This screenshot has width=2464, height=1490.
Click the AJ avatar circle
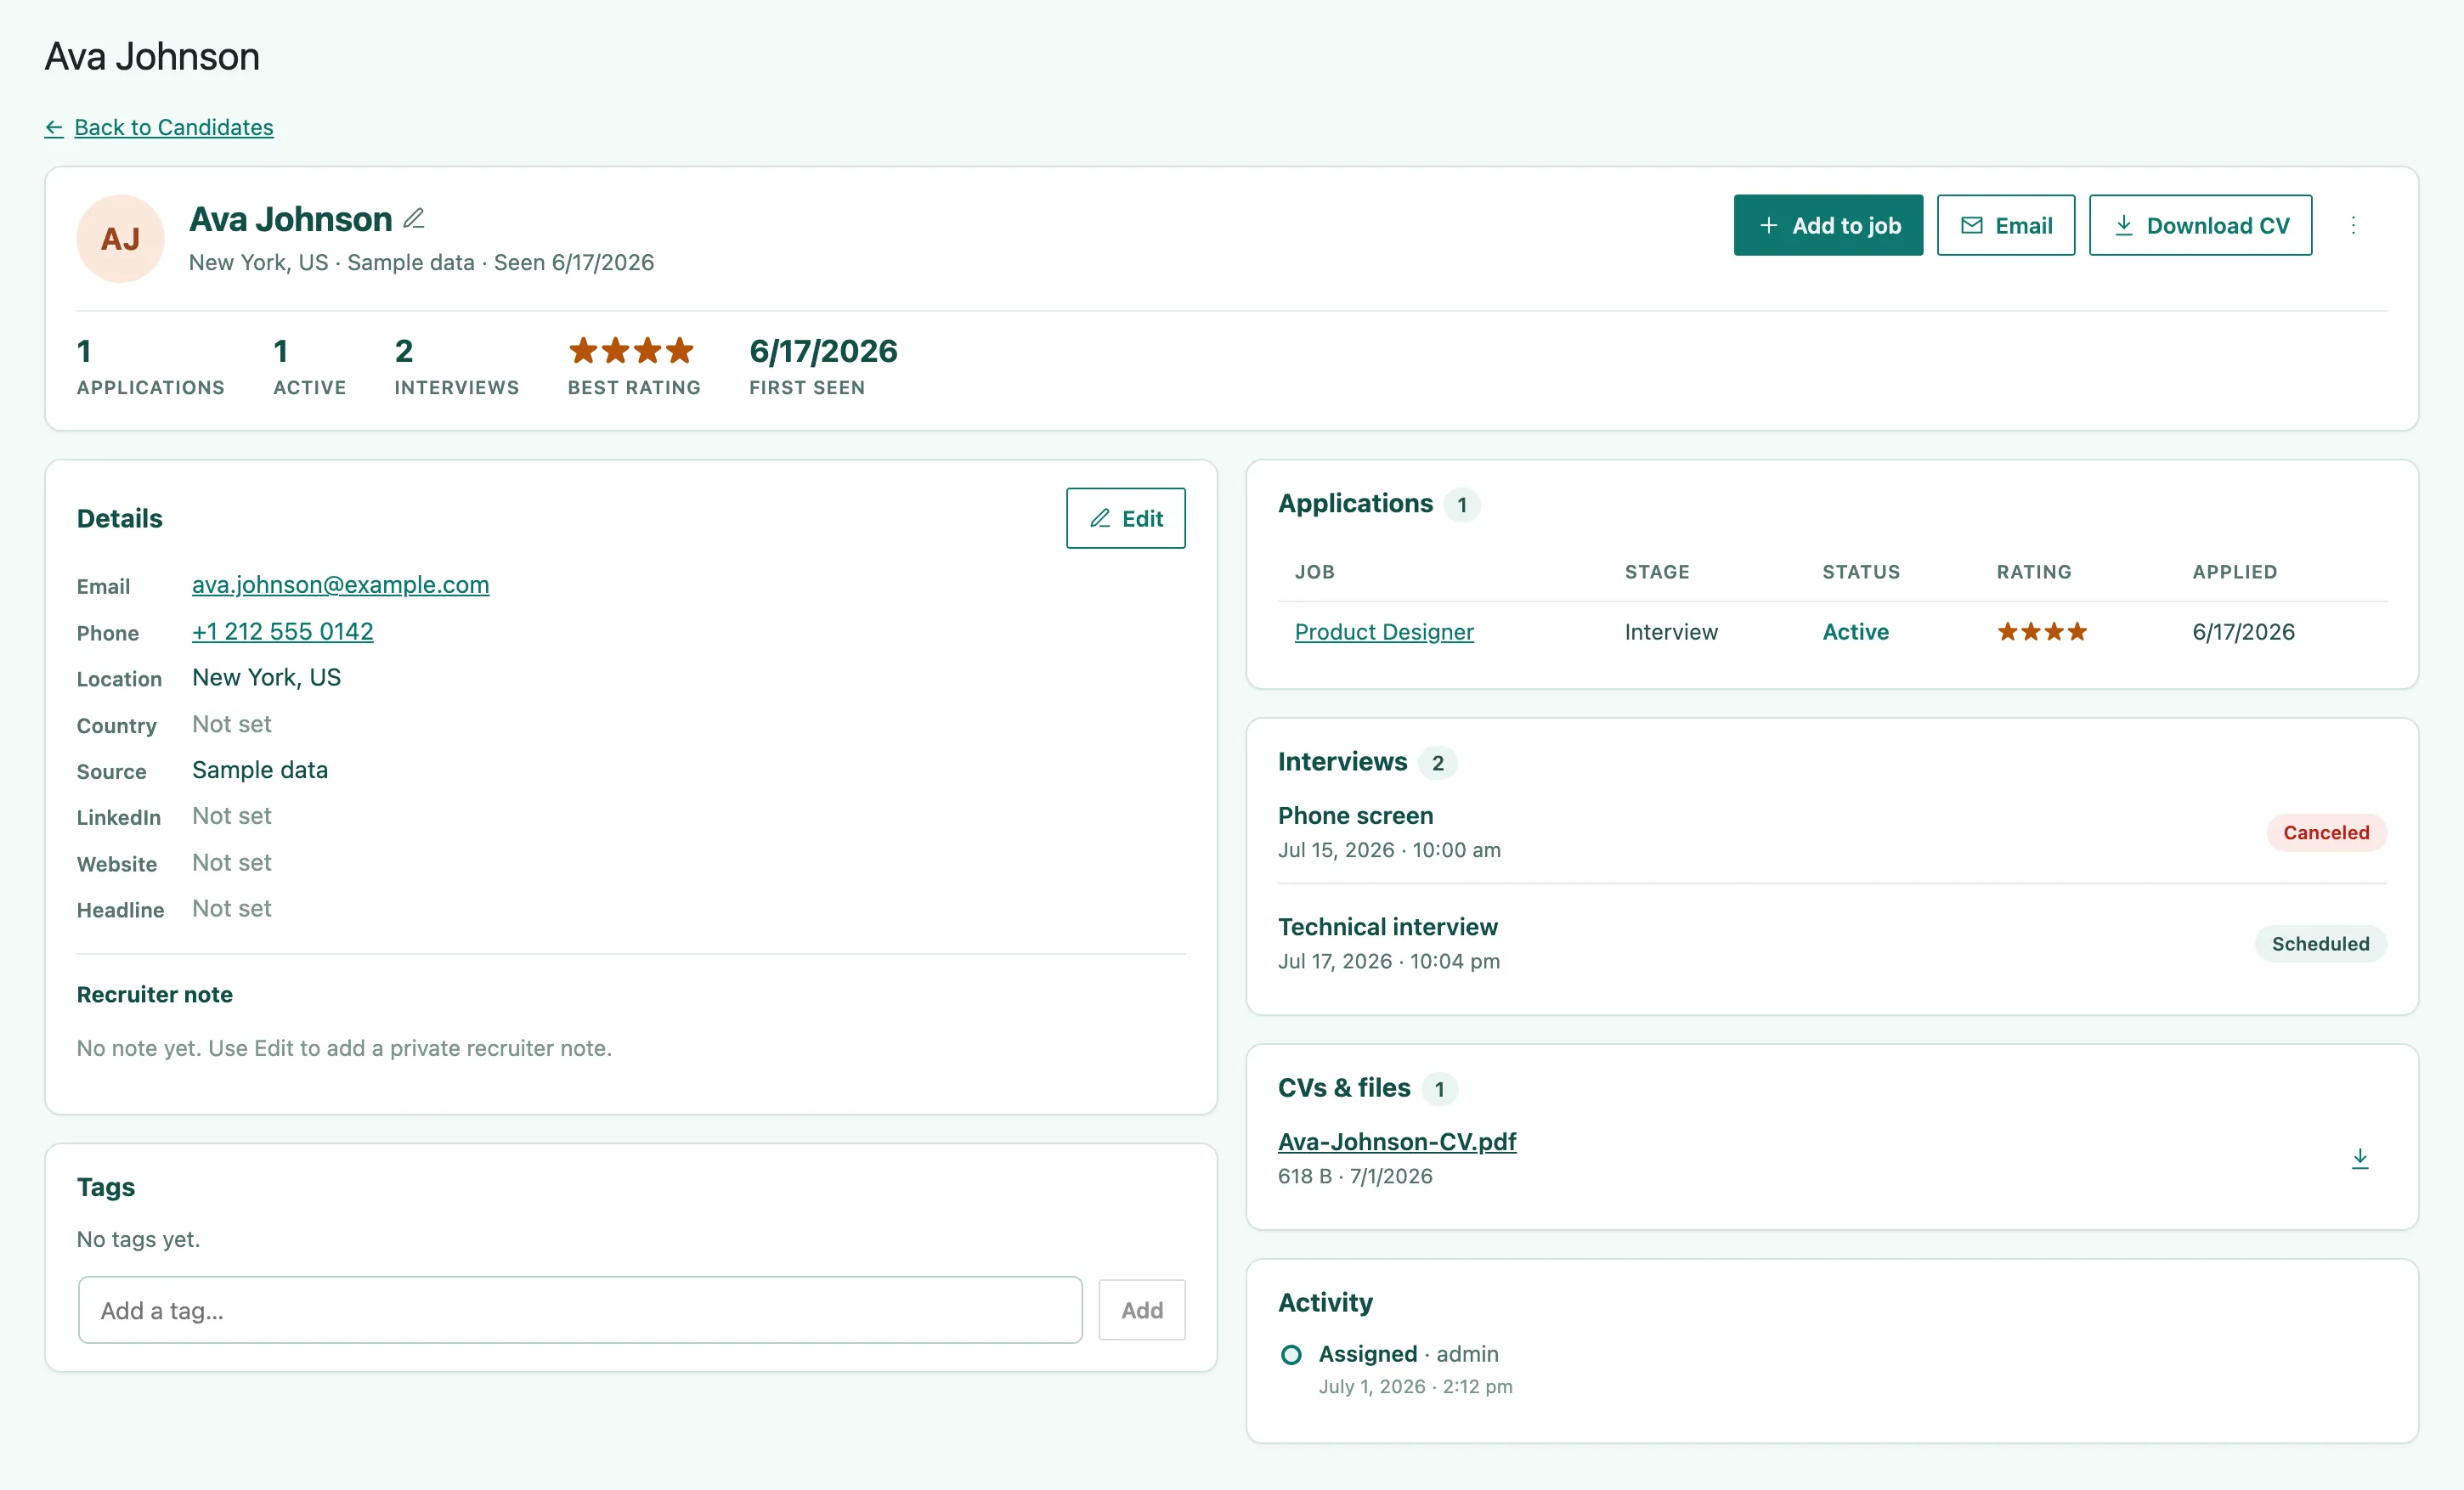pyautogui.click(x=121, y=239)
